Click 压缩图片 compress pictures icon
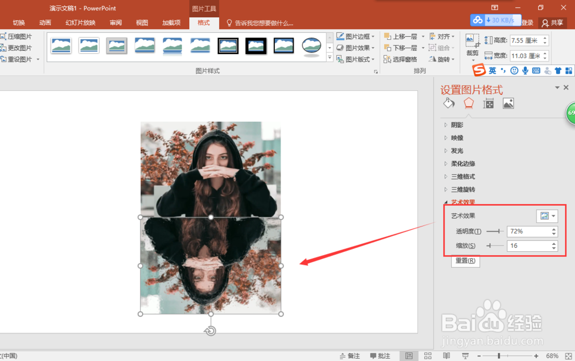This screenshot has height=361, width=575. pyautogui.click(x=3, y=36)
